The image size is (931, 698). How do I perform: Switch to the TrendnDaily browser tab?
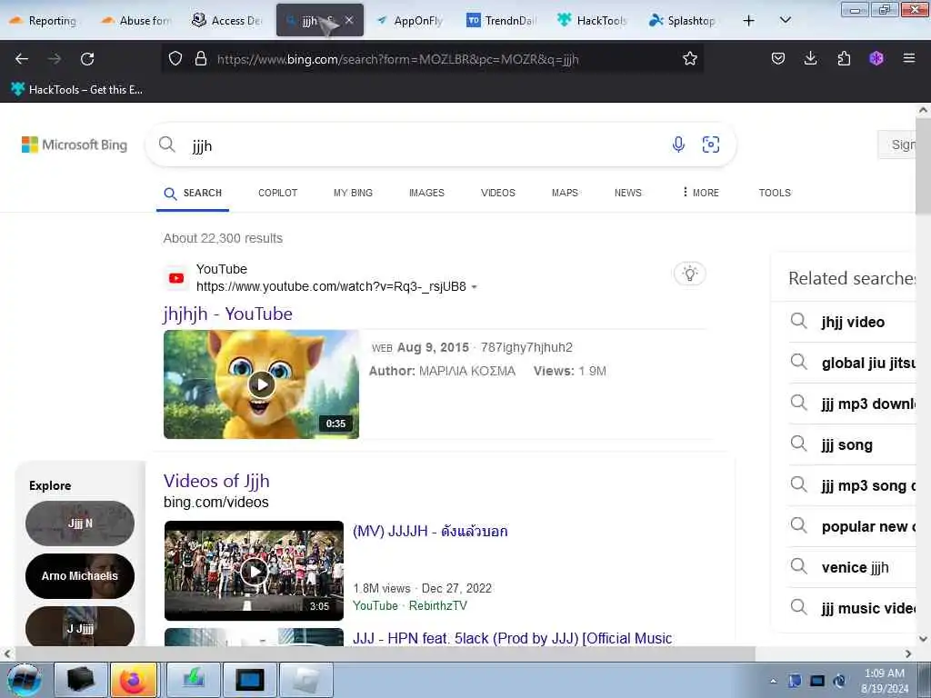[x=502, y=21]
